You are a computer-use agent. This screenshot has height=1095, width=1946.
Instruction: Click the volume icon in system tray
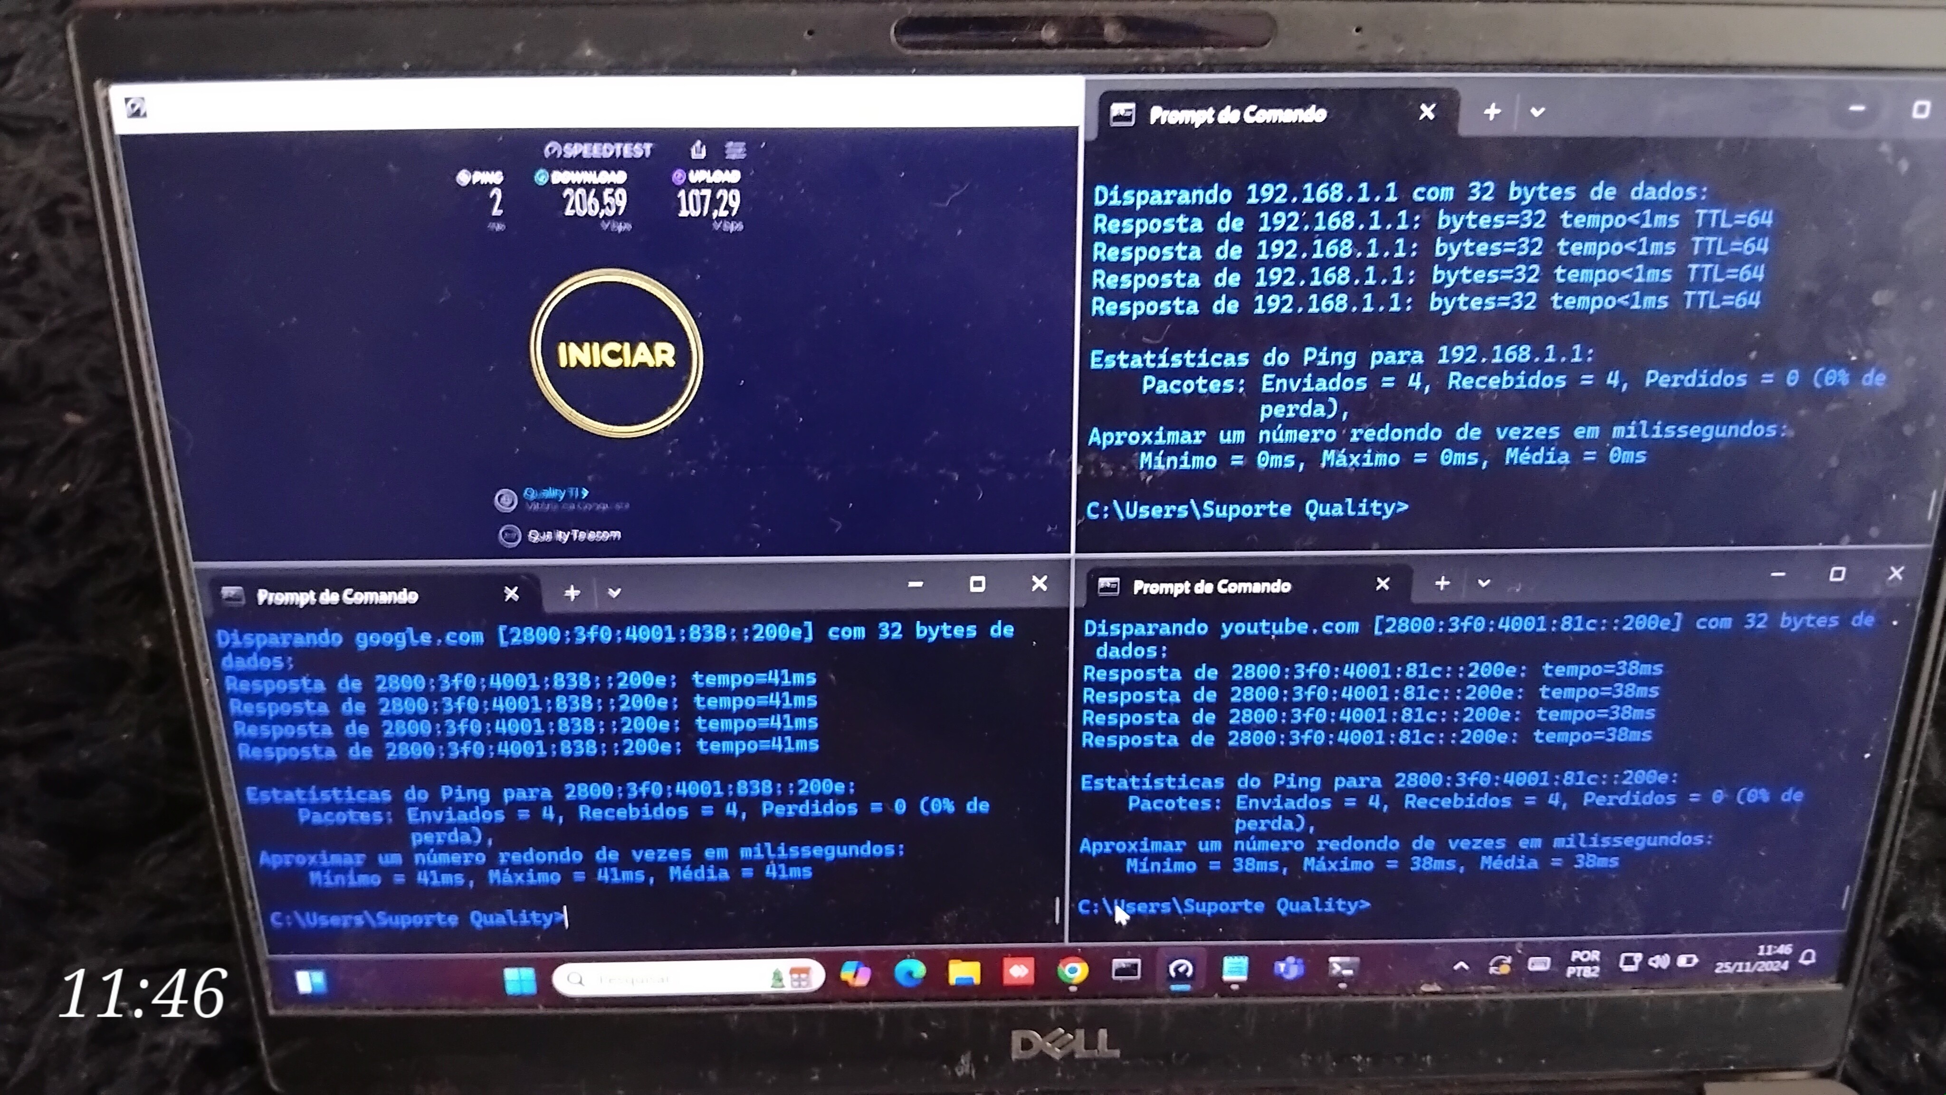1659,961
